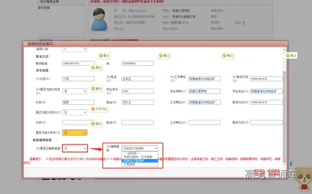
Task: Click the empty 联系方式(3) input field
Action: [x=266, y=122]
